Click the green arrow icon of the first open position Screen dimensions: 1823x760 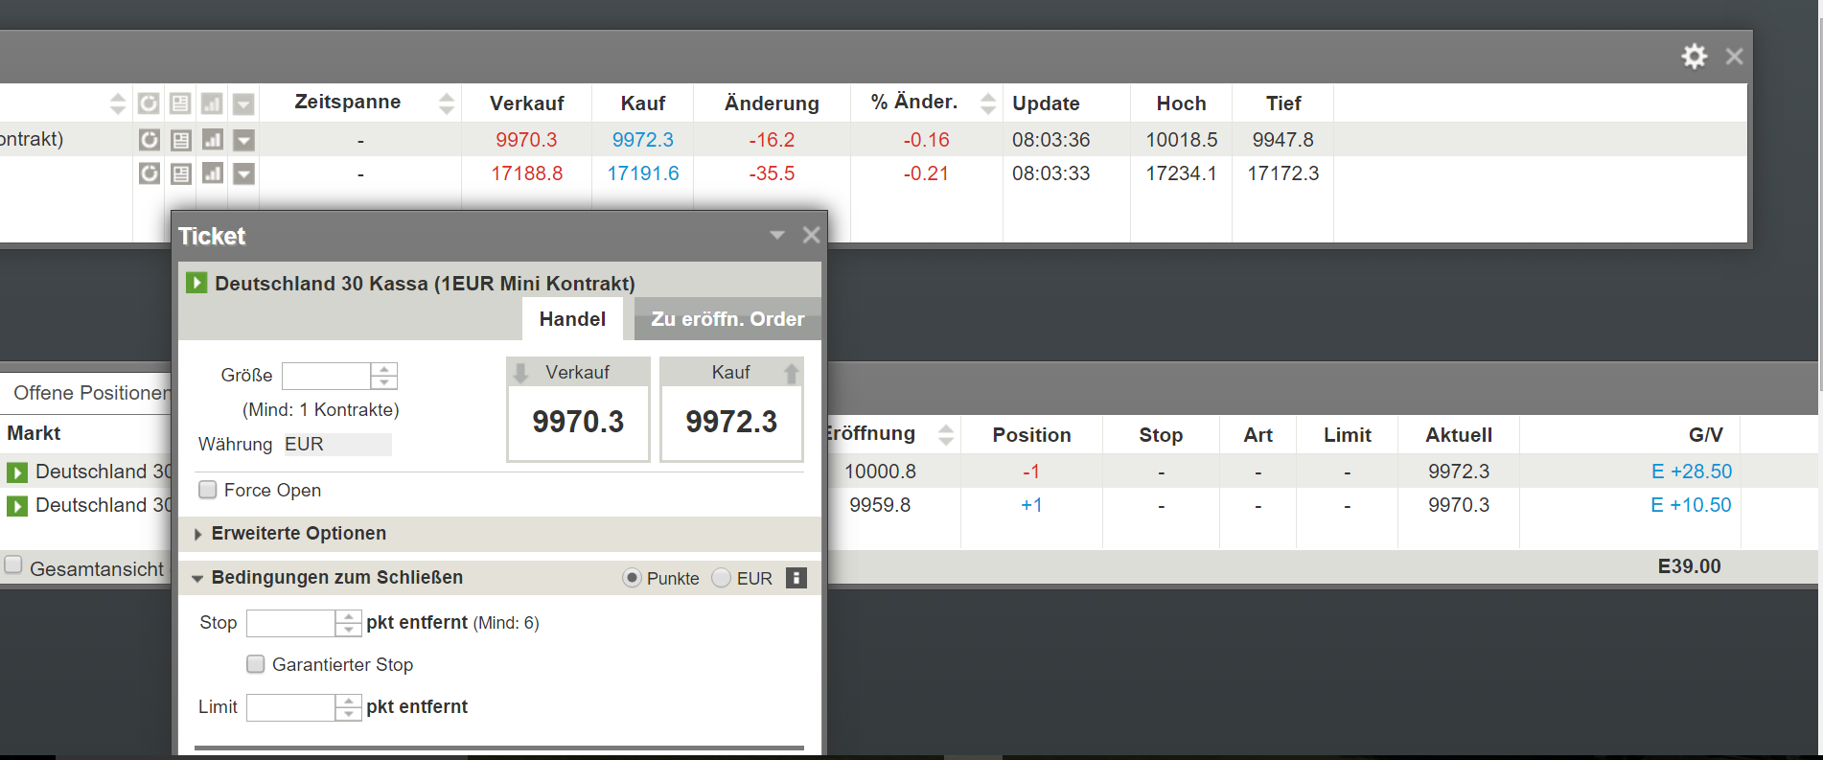tap(17, 472)
